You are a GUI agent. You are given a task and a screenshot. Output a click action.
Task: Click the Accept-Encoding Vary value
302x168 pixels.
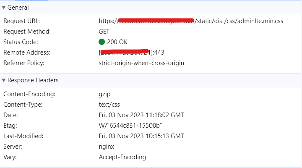[x=122, y=157]
